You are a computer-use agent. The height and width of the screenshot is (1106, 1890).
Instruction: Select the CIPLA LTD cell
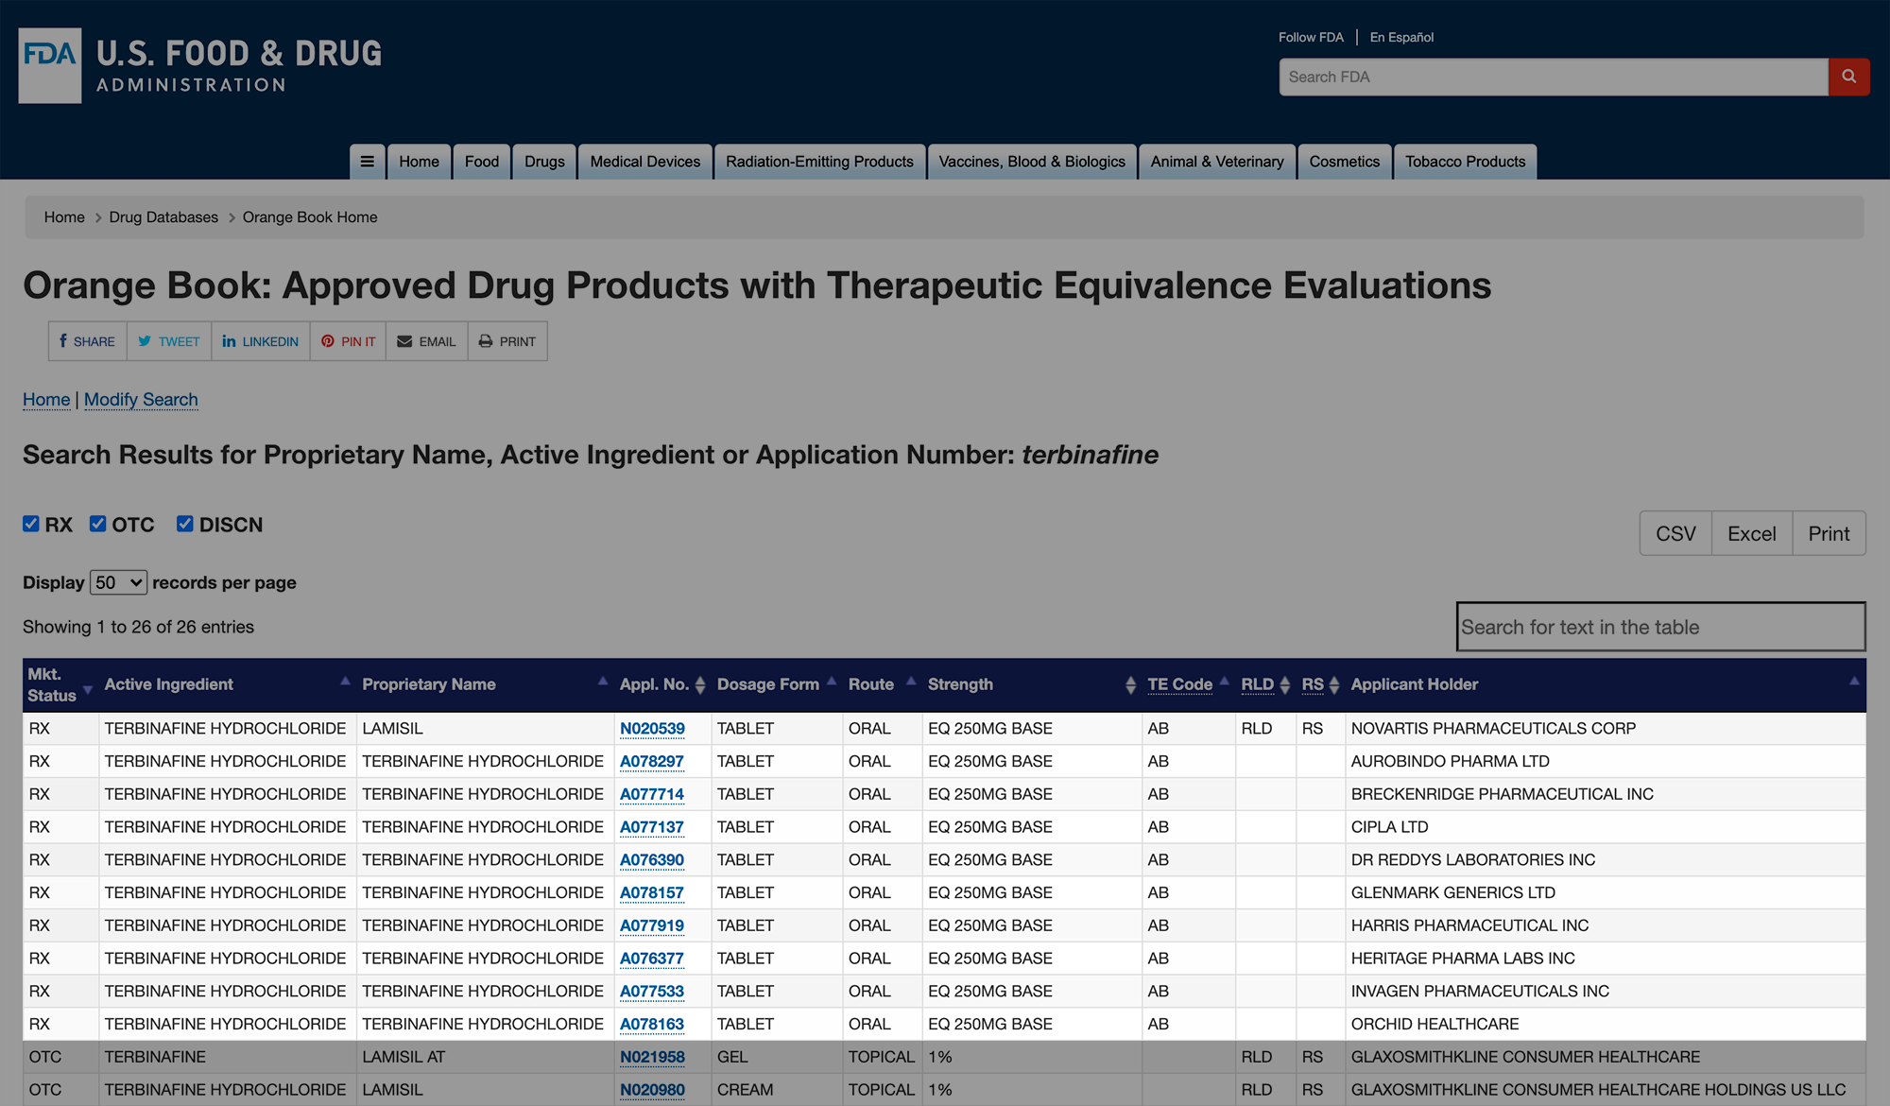pos(1605,827)
